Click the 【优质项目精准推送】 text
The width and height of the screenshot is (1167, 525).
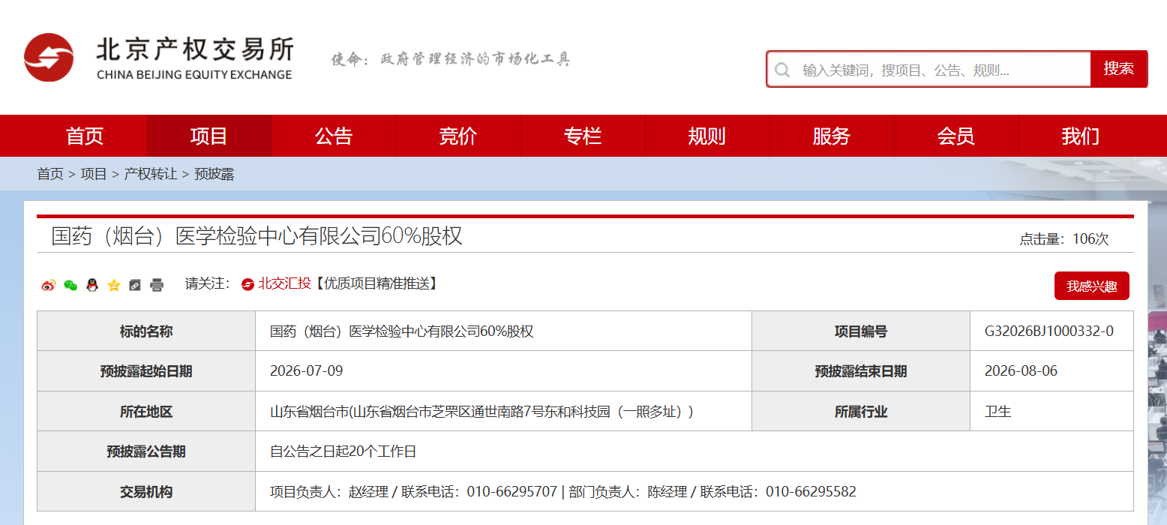pyautogui.click(x=375, y=283)
